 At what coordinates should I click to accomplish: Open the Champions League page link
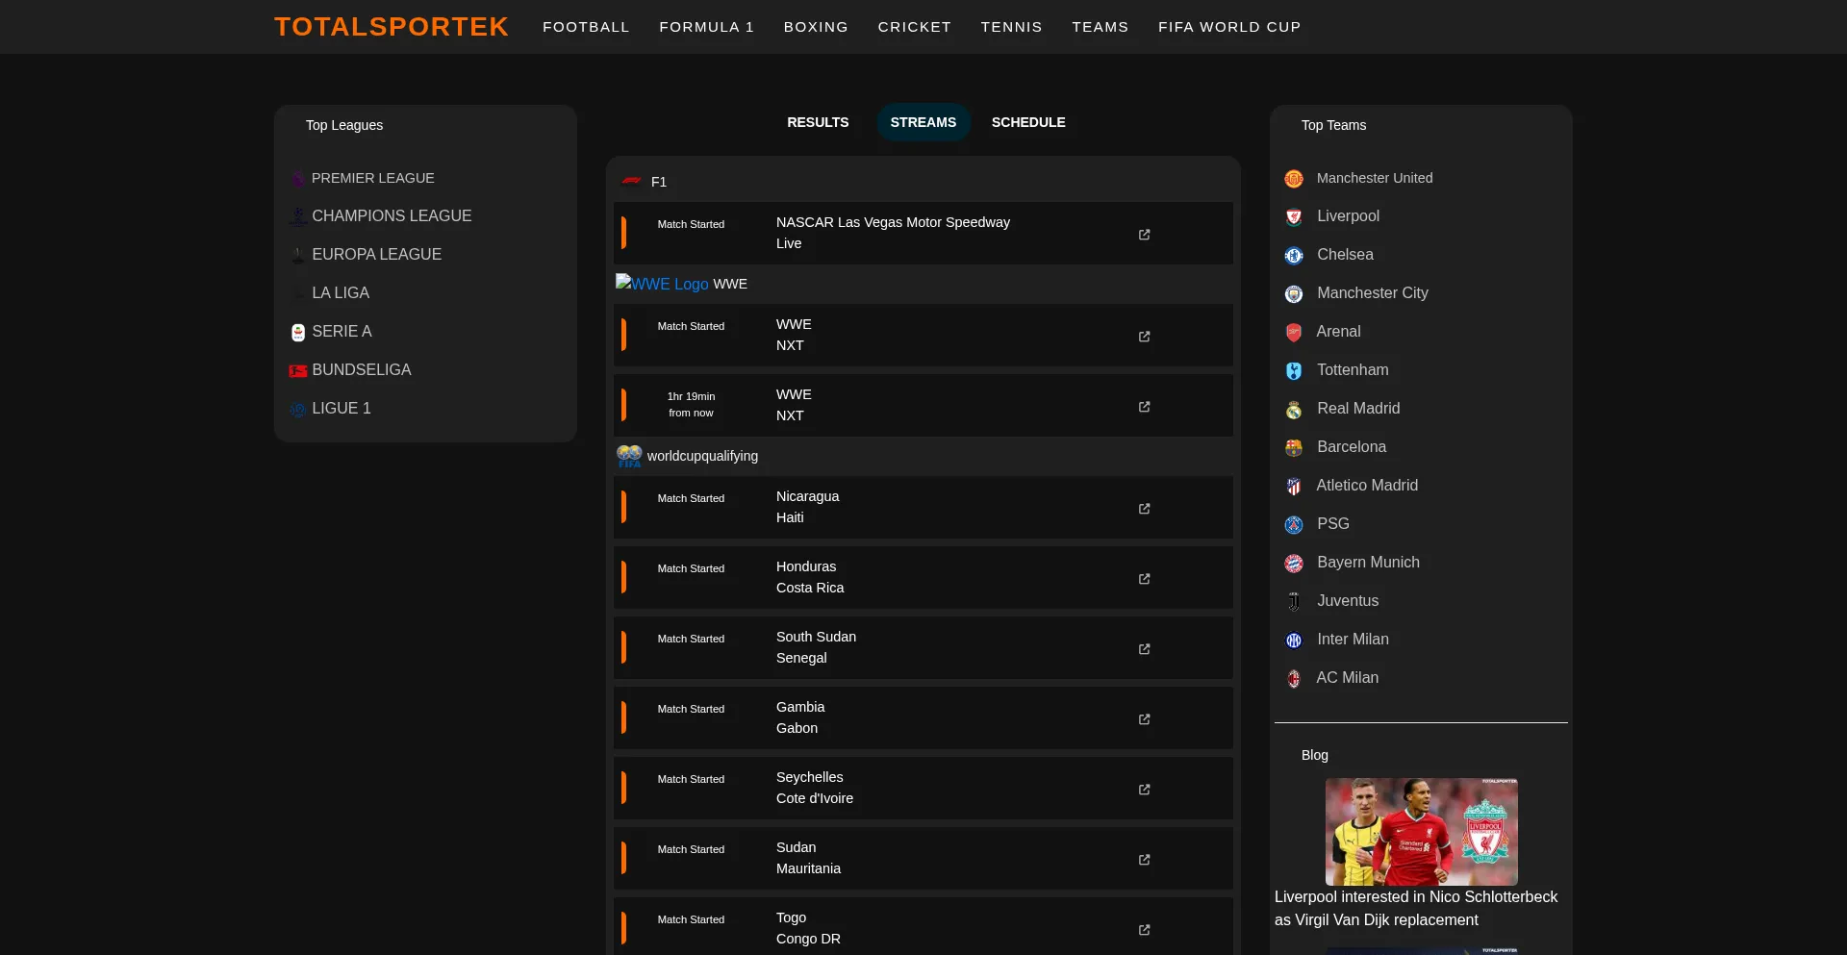[x=391, y=216]
